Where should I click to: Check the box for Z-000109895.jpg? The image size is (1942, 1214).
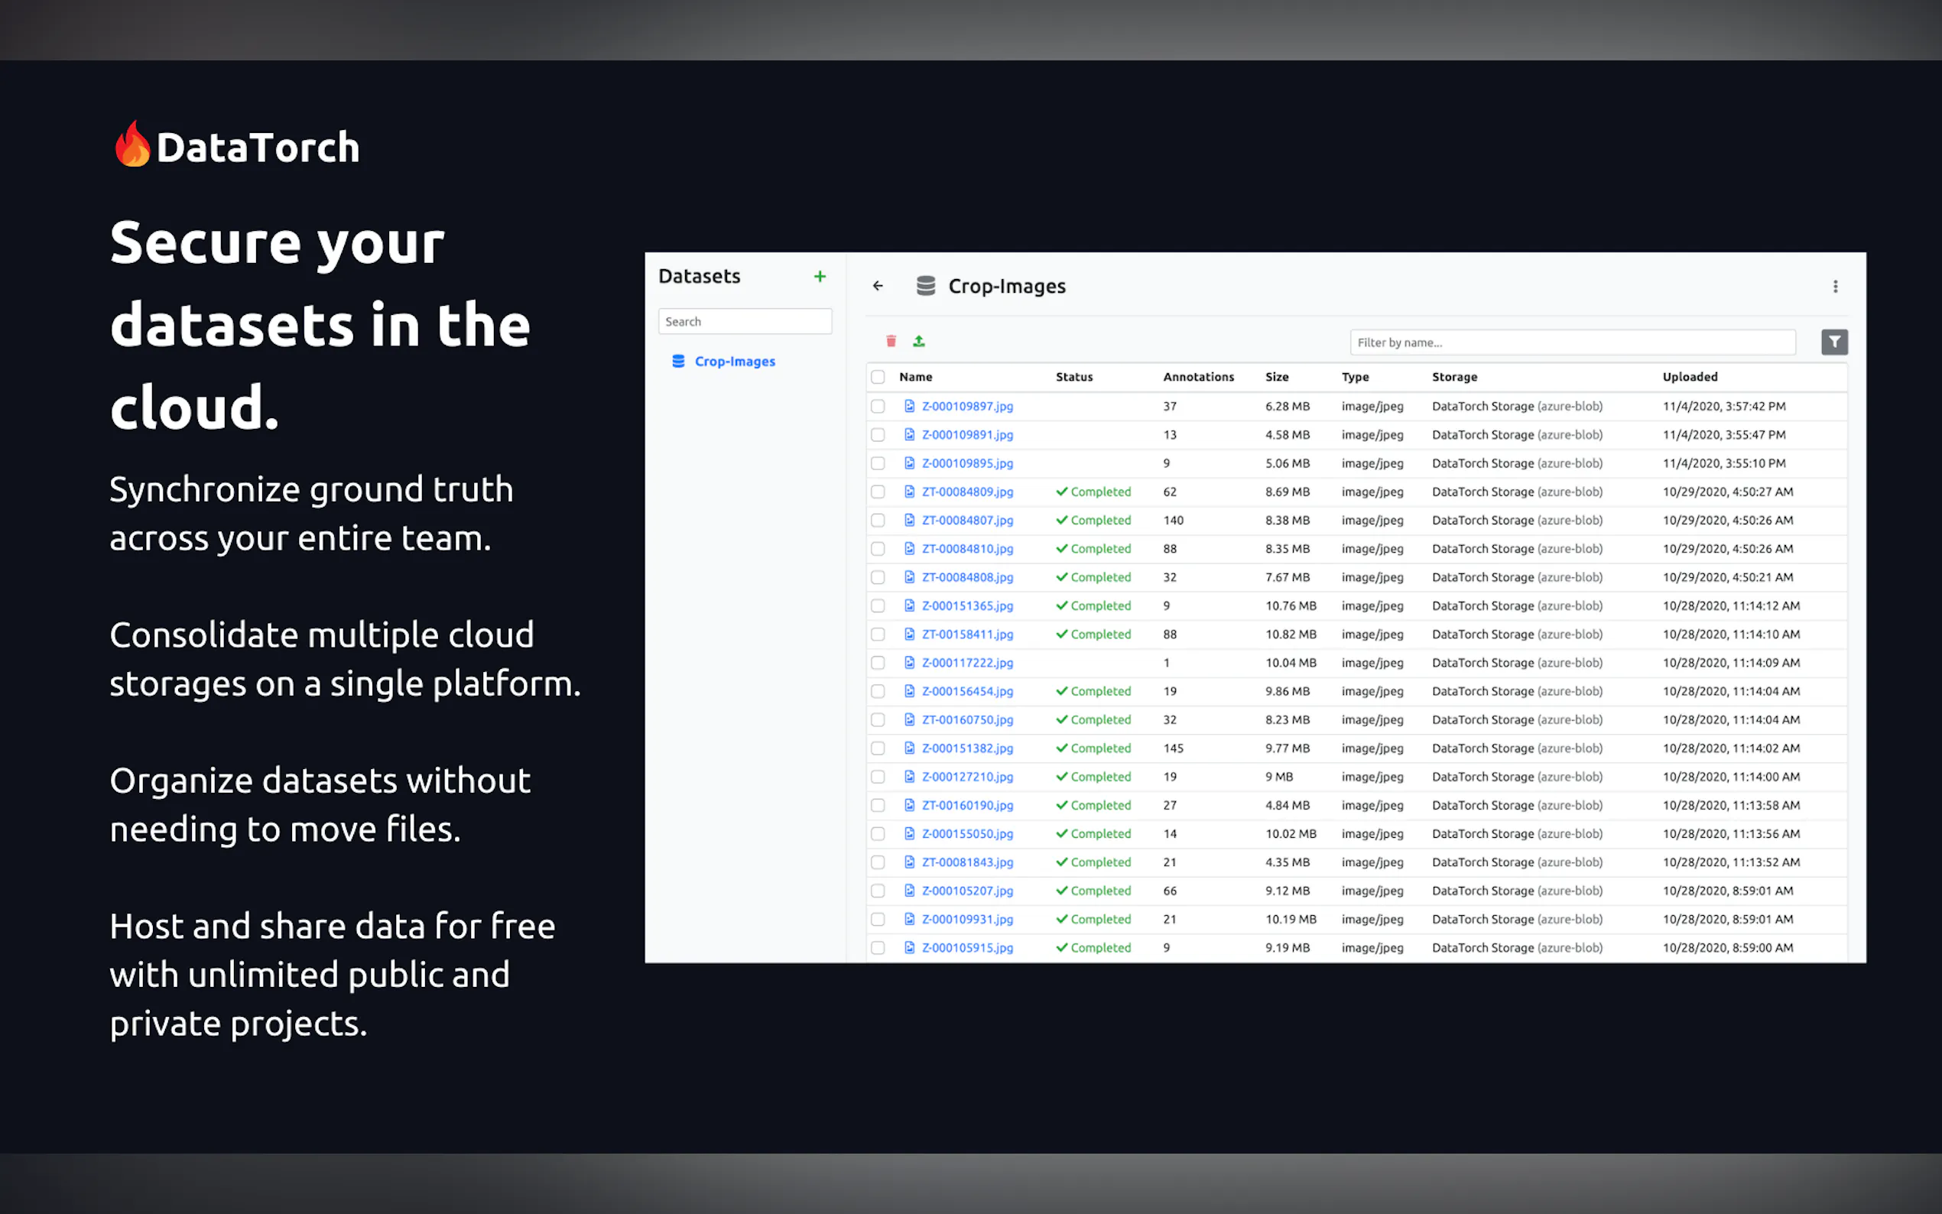(878, 463)
